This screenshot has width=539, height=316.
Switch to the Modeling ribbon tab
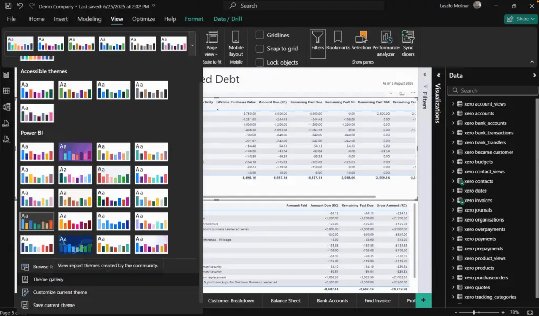(89, 18)
